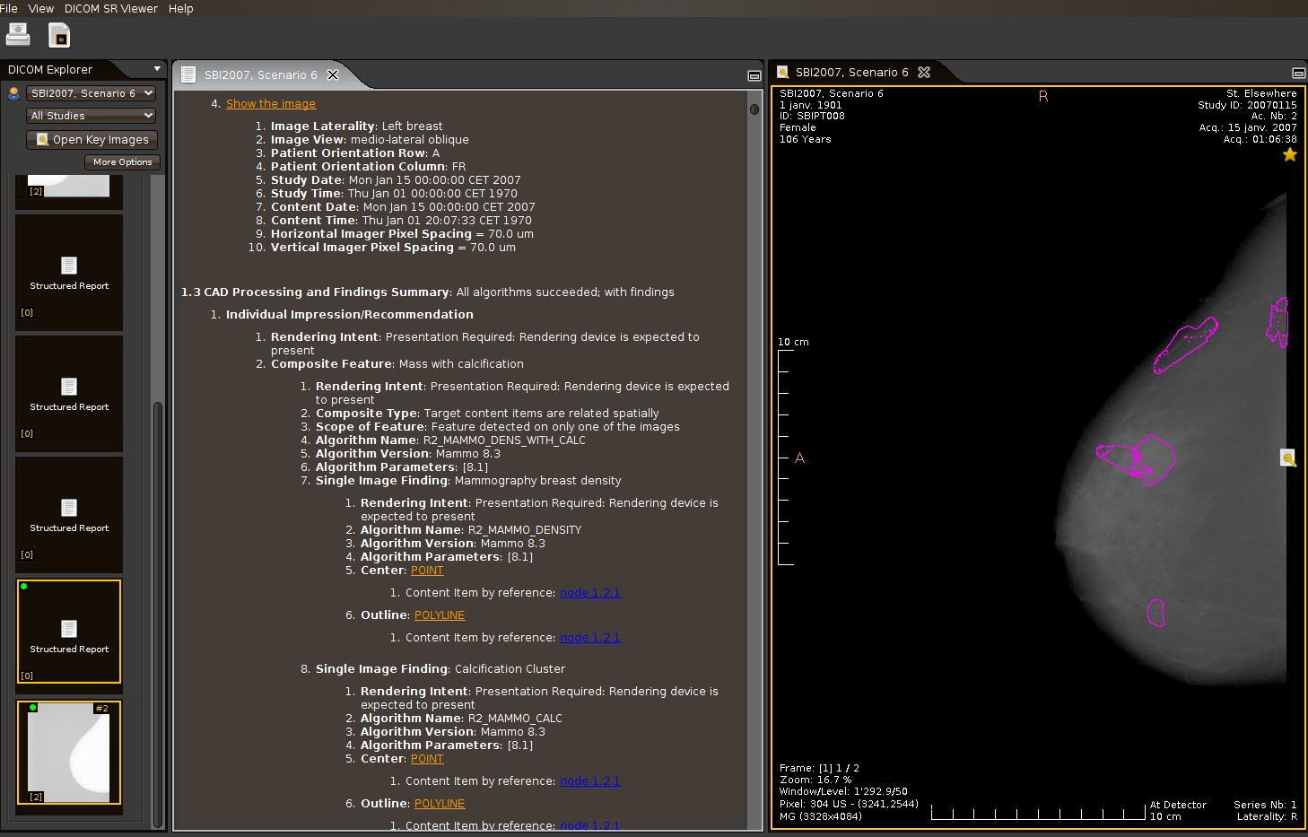Open the DICOM Explorer panel menu arrow

(157, 69)
